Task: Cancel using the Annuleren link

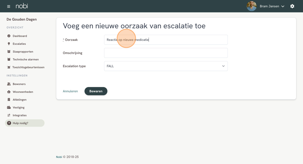Action: click(x=70, y=91)
